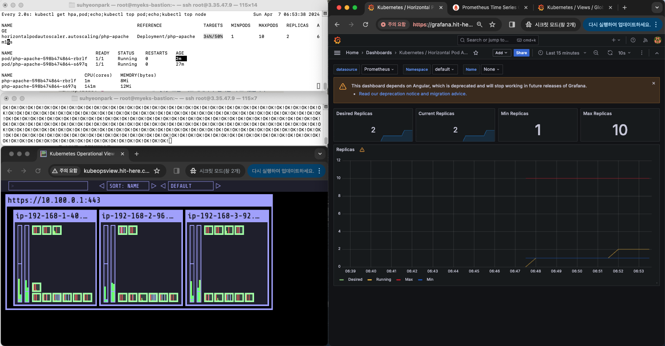Close the Prometheus Time Series tab
This screenshot has width=665, height=346.
point(526,8)
